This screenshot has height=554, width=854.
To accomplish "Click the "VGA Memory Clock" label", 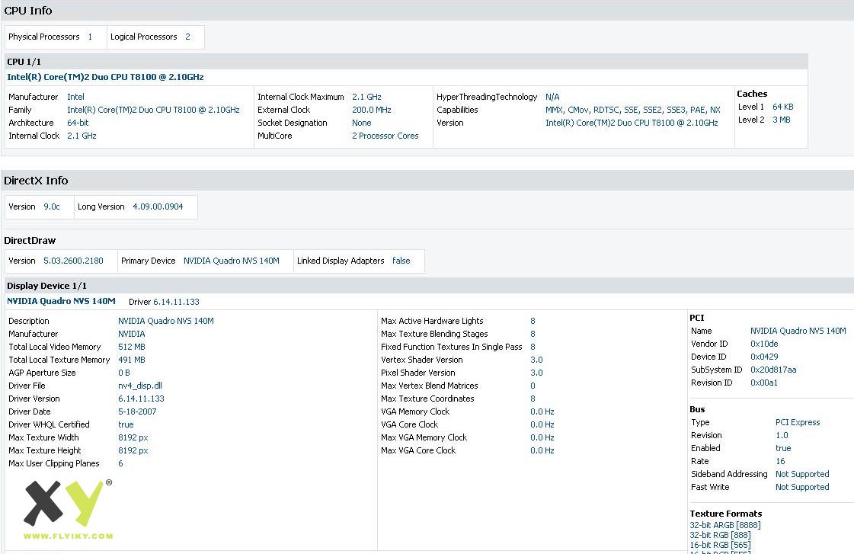I will click(415, 411).
